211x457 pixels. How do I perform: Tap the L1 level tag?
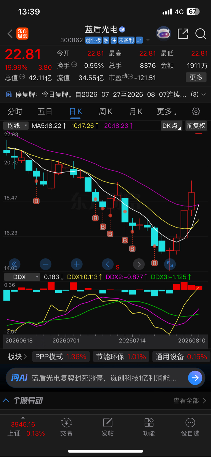tap(139, 40)
